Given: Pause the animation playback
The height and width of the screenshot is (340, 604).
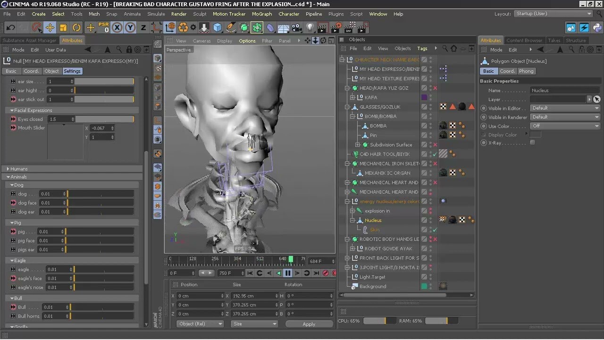Looking at the screenshot, I should pos(287,273).
